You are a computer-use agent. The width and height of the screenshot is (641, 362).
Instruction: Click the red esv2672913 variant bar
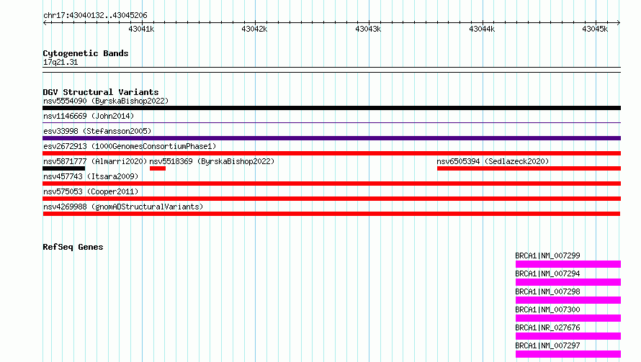[331, 153]
